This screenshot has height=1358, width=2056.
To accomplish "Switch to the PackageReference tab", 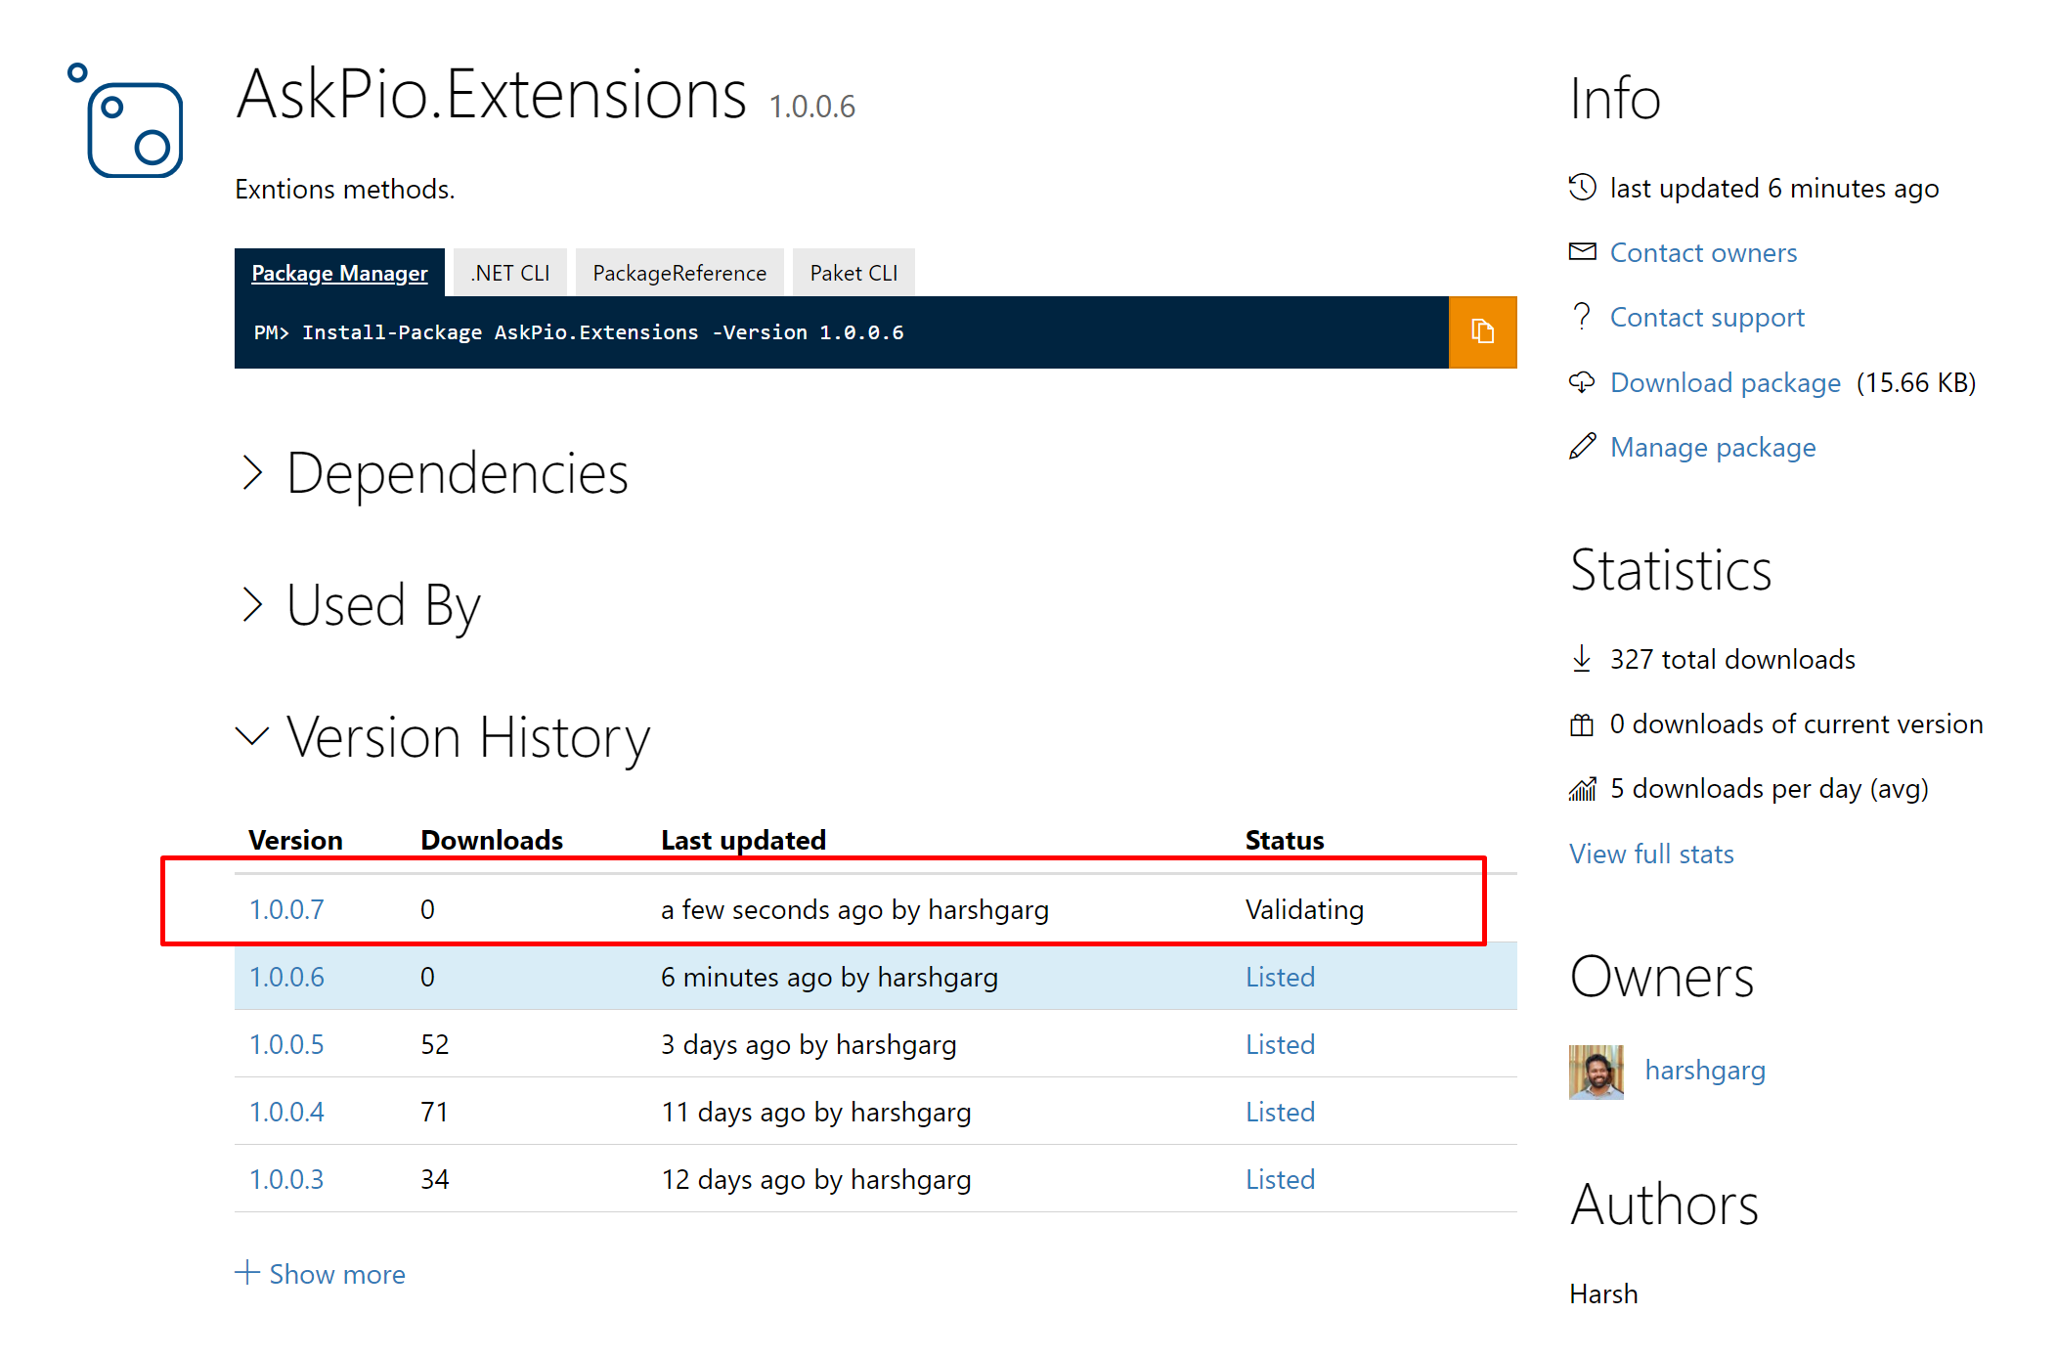I will click(678, 273).
